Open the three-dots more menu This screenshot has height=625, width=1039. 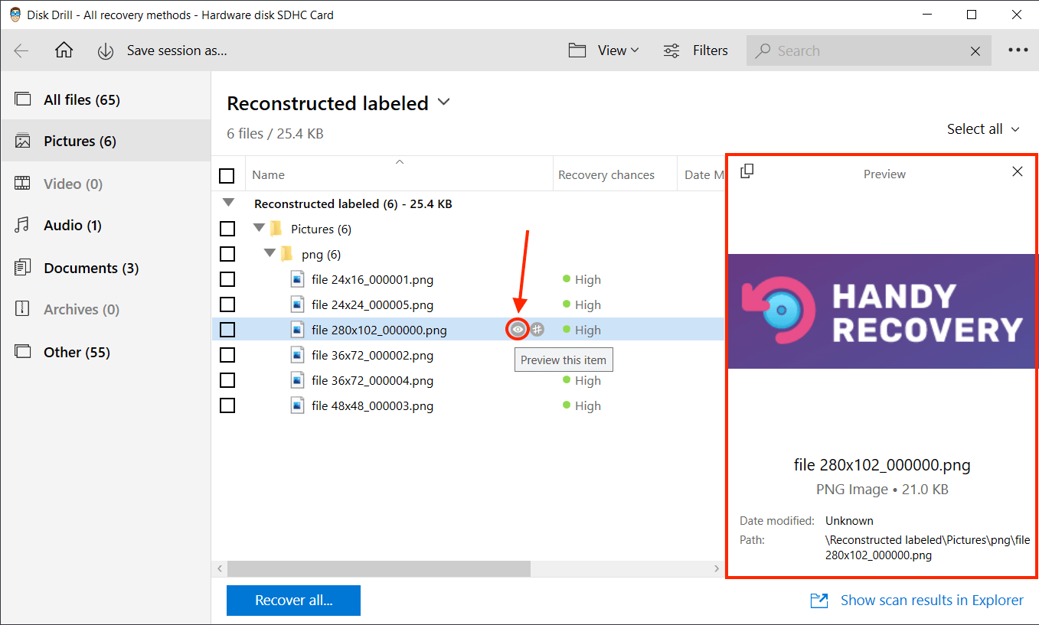point(1018,50)
